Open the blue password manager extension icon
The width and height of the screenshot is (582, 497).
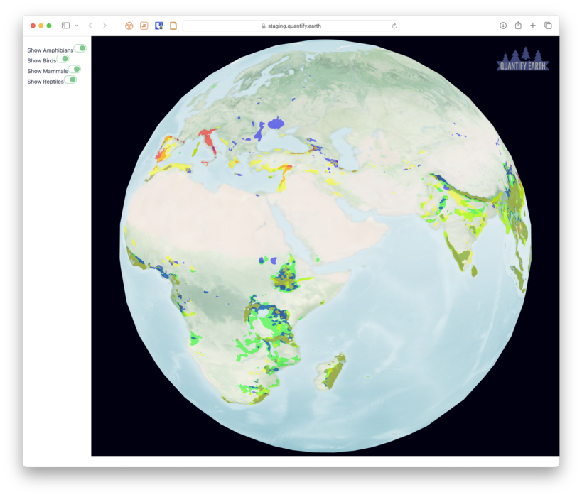point(158,26)
